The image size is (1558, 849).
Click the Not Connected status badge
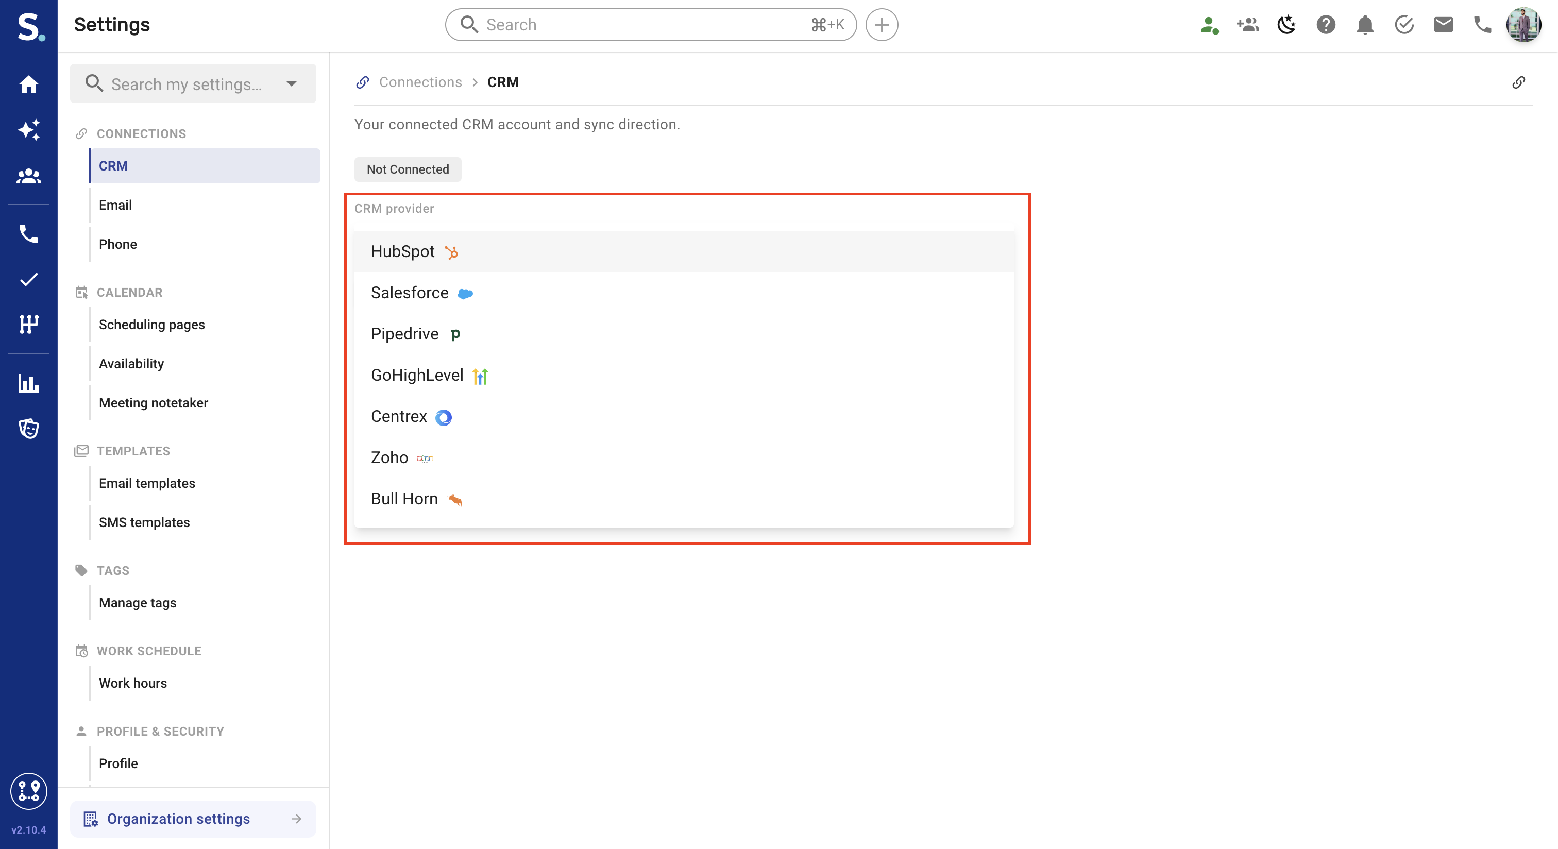coord(408,169)
